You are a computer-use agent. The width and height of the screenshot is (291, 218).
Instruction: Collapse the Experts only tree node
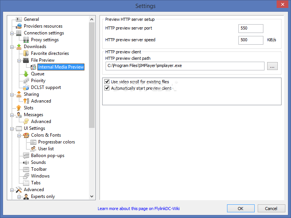pos(19,197)
